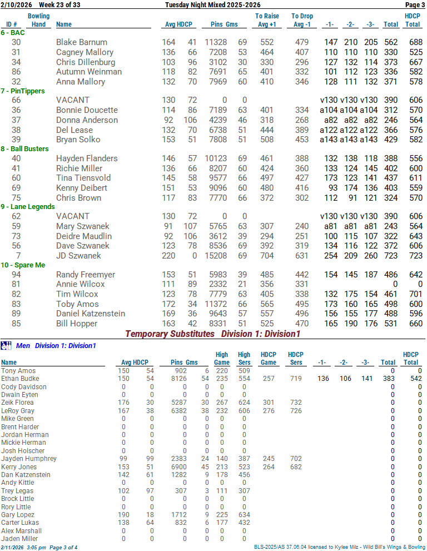Click substitute name LeRoy Gray
427x551 pixels.
18,411
